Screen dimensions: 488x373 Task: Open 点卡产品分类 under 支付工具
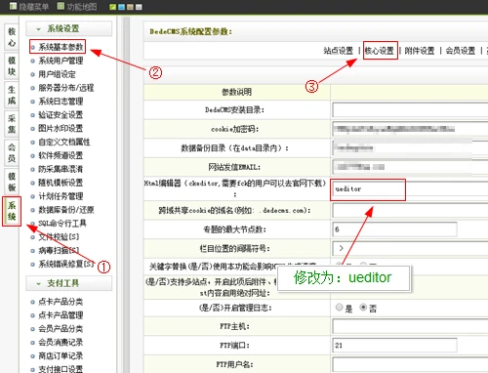pos(61,302)
